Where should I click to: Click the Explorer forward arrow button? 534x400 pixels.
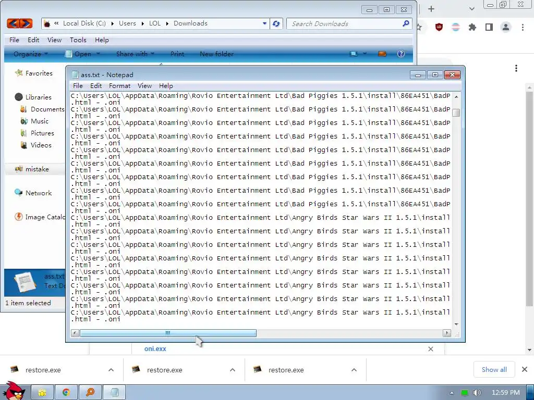[x=26, y=23]
